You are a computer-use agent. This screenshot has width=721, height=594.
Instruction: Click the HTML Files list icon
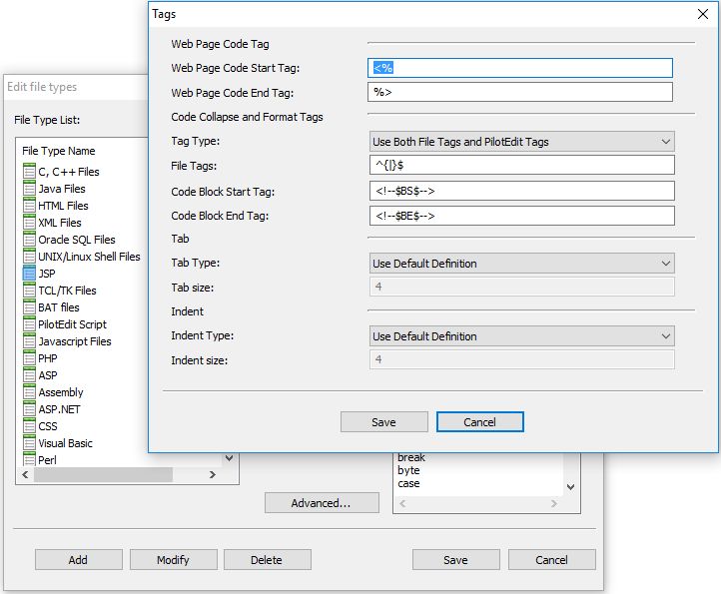[x=29, y=205]
